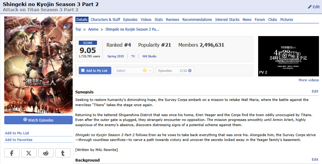This screenshot has width=322, height=164.
Task: Click the anime poster image
Action: point(38,65)
